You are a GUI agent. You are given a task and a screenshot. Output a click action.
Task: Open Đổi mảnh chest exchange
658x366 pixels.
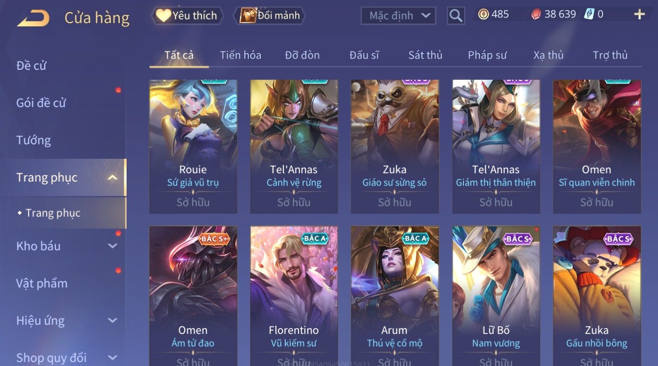tap(270, 16)
